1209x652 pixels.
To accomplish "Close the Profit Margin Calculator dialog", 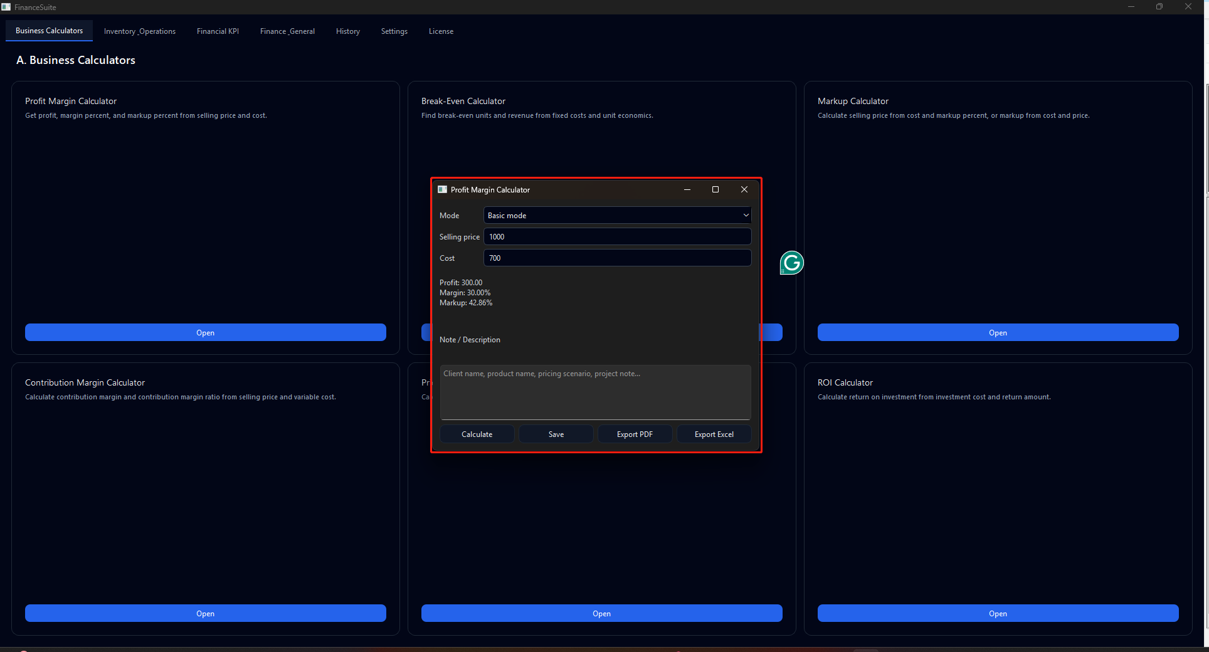I will pos(744,189).
